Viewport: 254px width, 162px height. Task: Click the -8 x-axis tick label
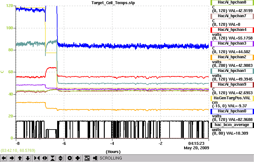17,144
